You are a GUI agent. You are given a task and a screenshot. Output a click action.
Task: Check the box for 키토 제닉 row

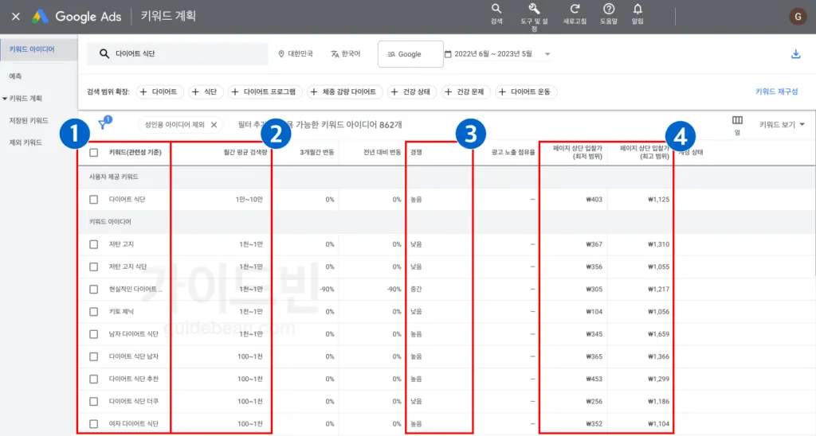click(94, 312)
